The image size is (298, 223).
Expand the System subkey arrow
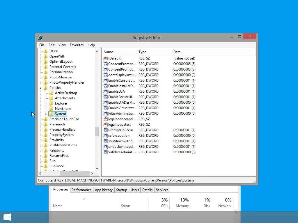click(x=46, y=114)
